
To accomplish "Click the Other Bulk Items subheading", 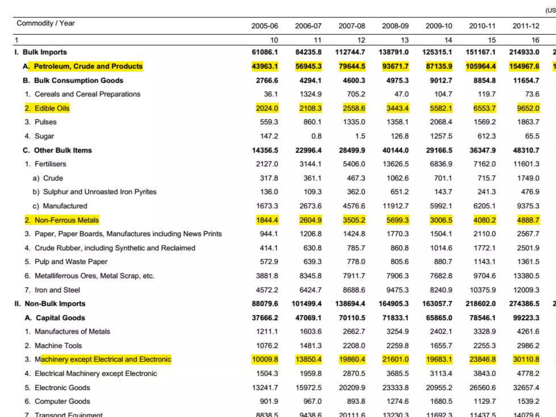I will [x=63, y=150].
